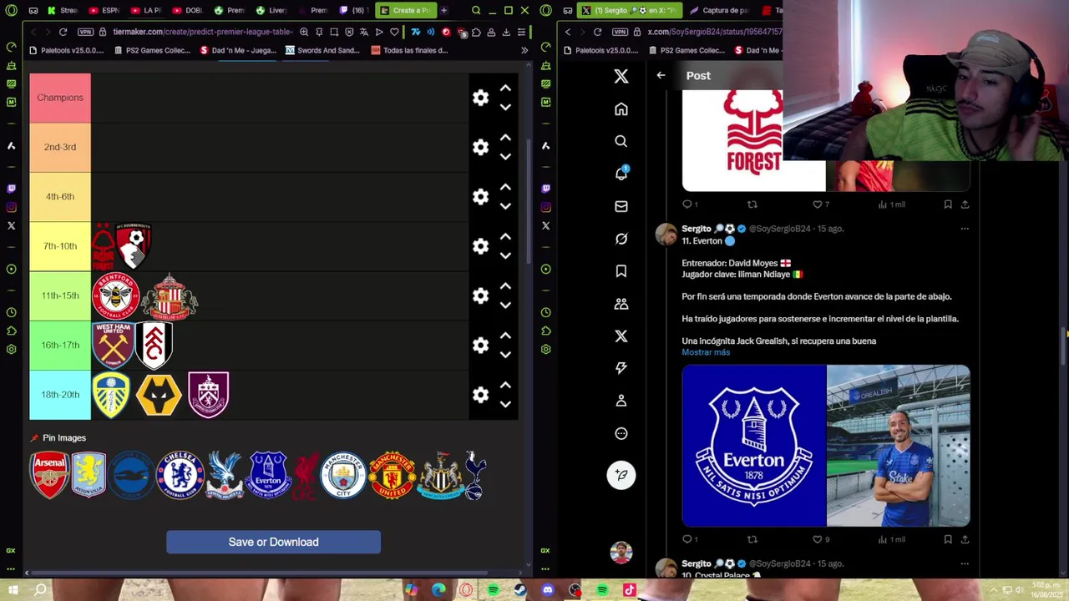The height and width of the screenshot is (601, 1069).
Task: Click Mostrar más on Everton post
Action: 706,352
